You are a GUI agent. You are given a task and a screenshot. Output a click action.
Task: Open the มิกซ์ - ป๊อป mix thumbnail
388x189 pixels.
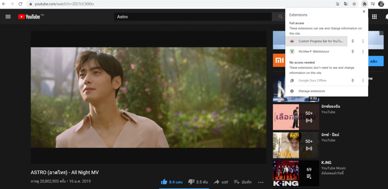[x=296, y=145]
